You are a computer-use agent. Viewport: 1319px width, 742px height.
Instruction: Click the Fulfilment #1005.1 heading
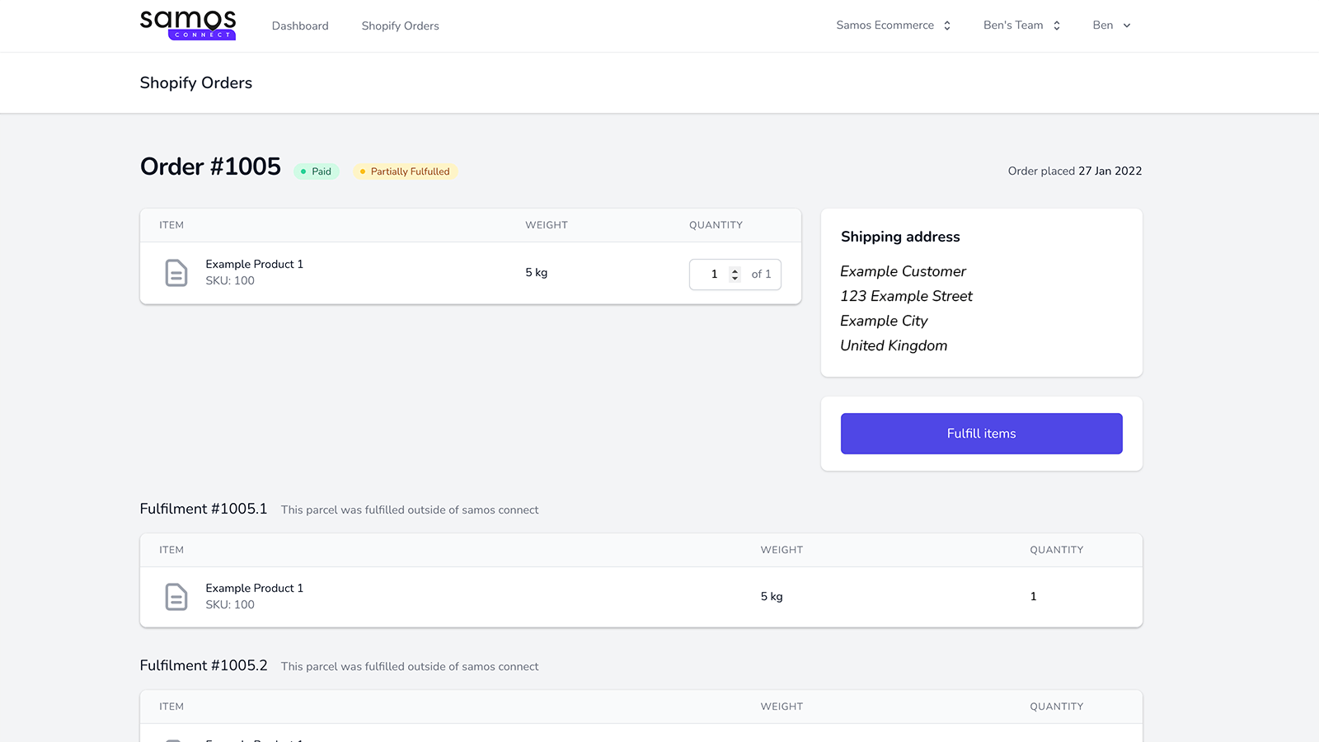pyautogui.click(x=204, y=509)
